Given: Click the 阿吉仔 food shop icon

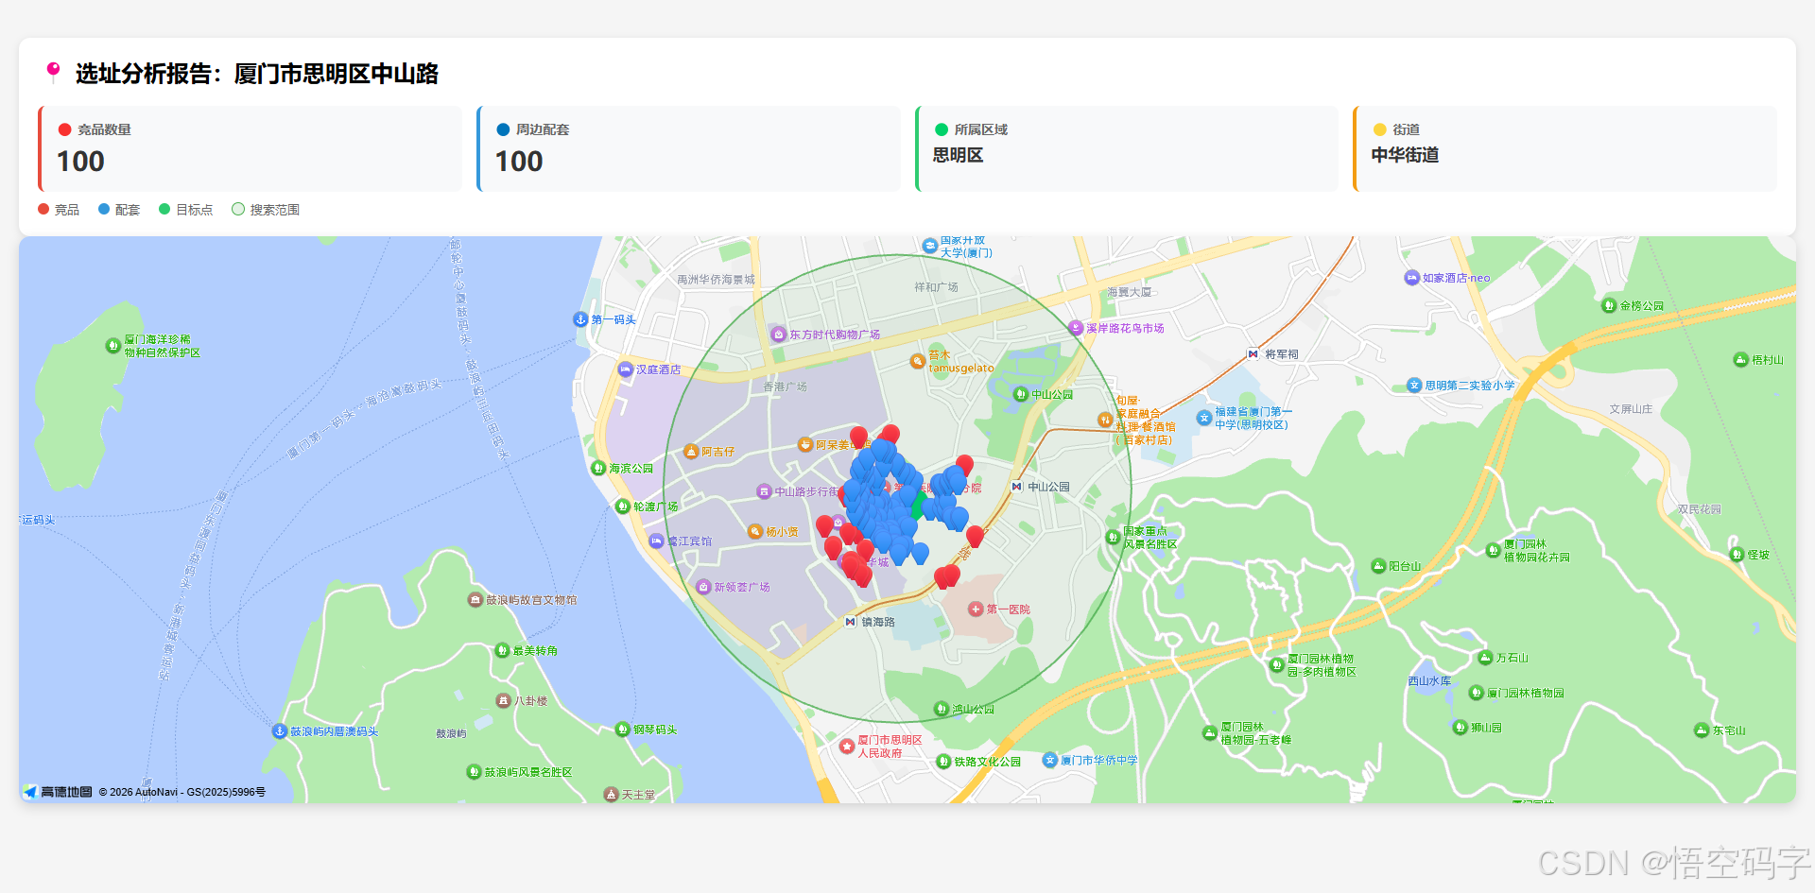Looking at the screenshot, I should (x=691, y=452).
